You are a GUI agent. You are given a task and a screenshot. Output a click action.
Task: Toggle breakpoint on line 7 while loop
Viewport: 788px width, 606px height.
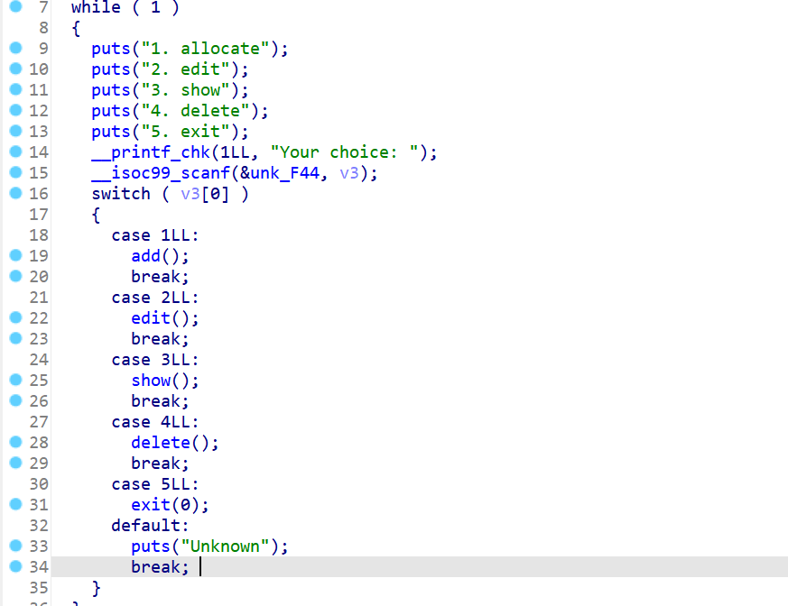pyautogui.click(x=15, y=7)
